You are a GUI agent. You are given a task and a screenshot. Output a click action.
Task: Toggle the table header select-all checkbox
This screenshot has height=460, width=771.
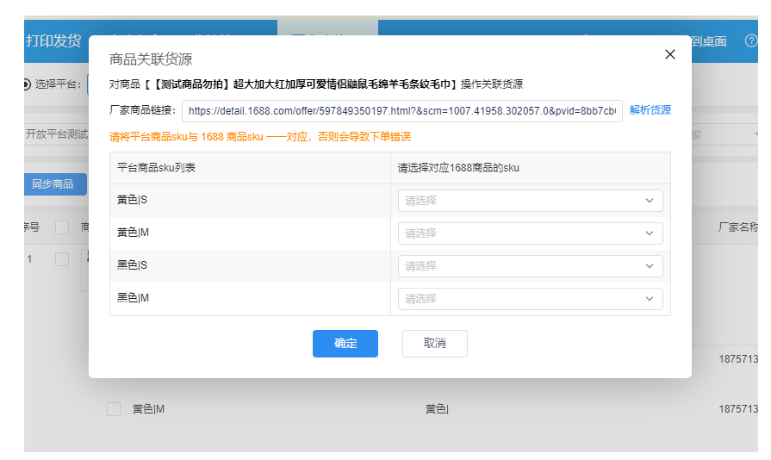(x=62, y=227)
